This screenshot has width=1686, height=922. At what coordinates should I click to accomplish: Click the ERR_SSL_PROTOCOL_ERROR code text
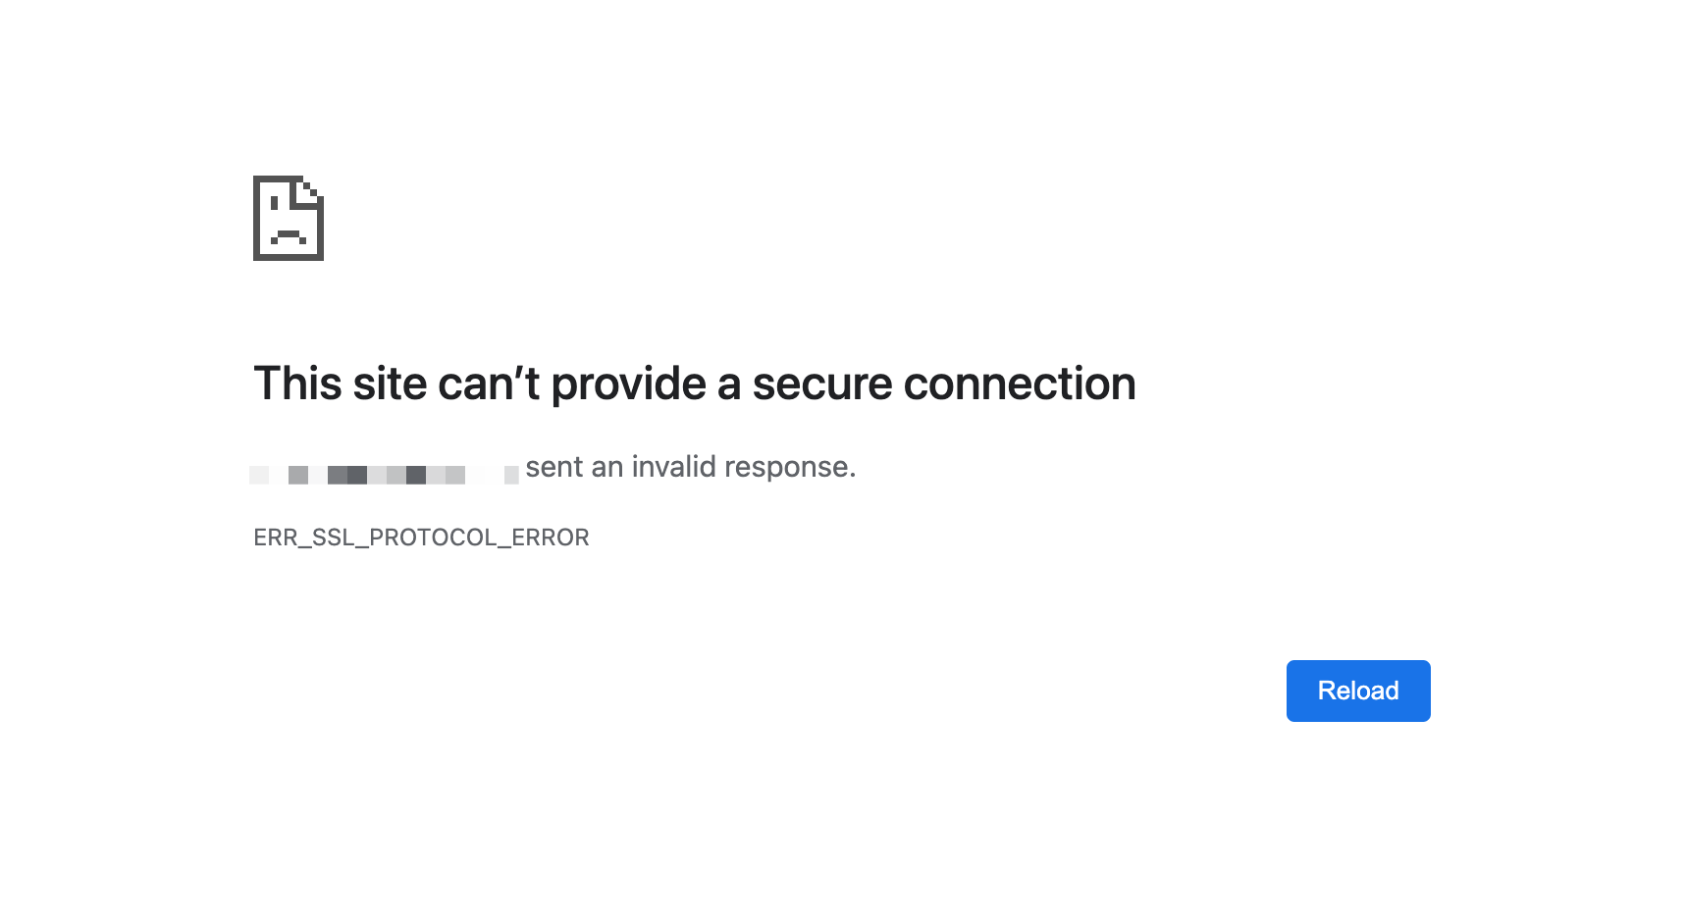[421, 538]
